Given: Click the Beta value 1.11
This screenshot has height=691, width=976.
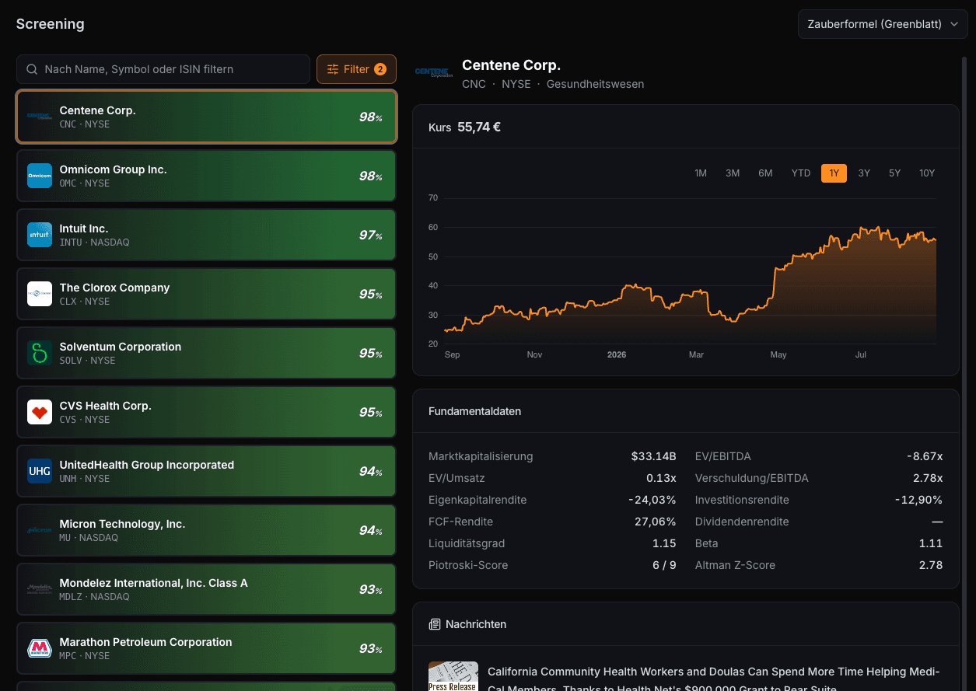Looking at the screenshot, I should coord(931,543).
